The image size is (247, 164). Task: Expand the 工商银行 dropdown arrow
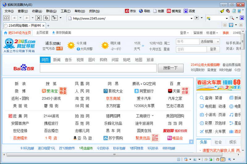point(153,116)
